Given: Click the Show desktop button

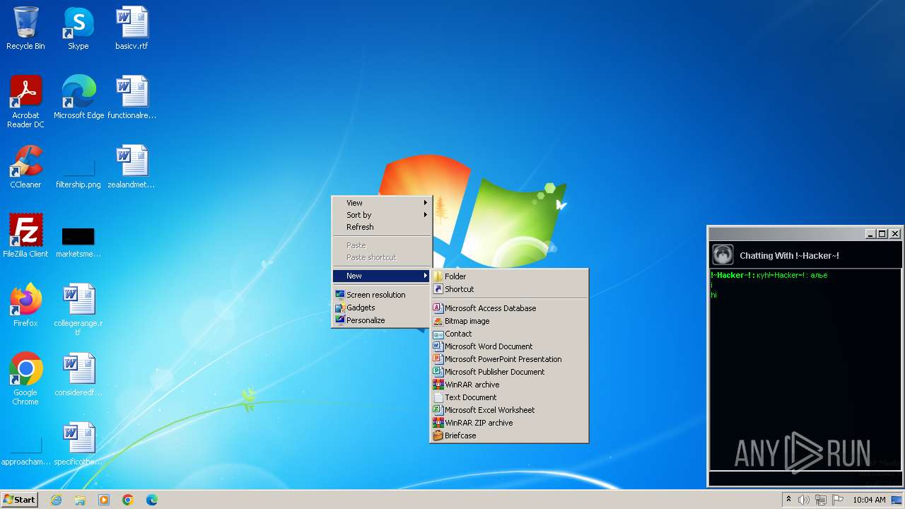Looking at the screenshot, I should click(897, 500).
